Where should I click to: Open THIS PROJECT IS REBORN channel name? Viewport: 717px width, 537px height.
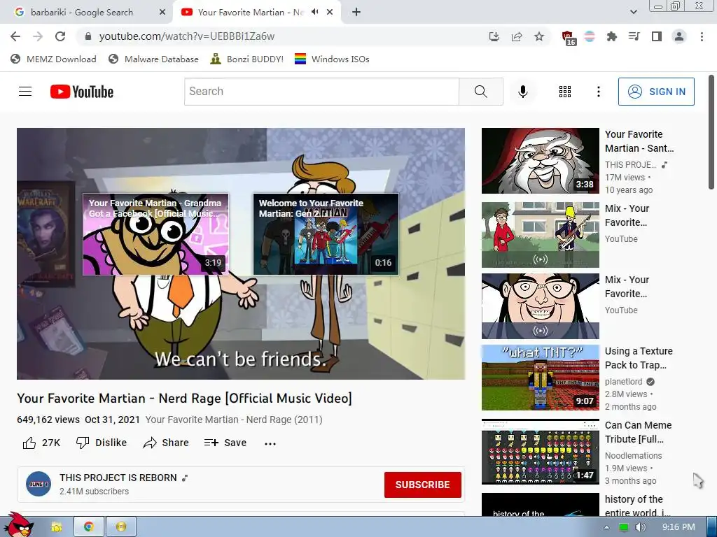(118, 478)
